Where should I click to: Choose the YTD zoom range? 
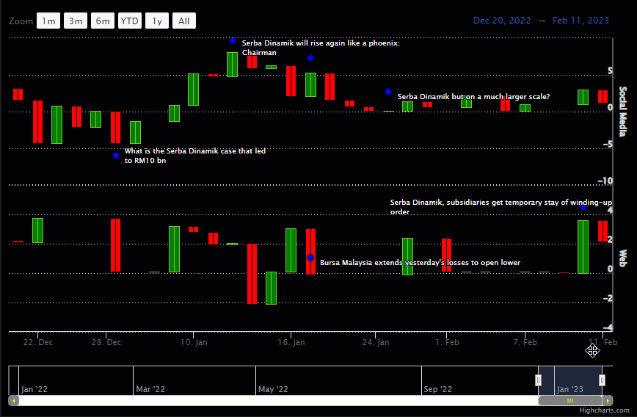coord(130,21)
